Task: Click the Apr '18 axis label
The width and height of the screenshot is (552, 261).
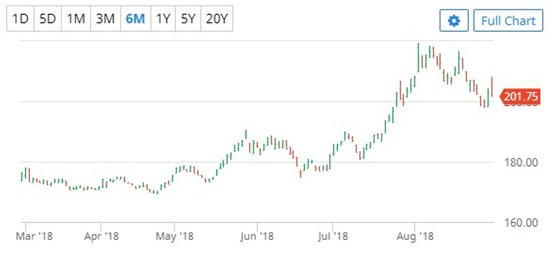Action: pos(101,236)
